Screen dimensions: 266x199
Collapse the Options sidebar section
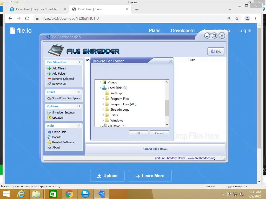[x=79, y=106]
